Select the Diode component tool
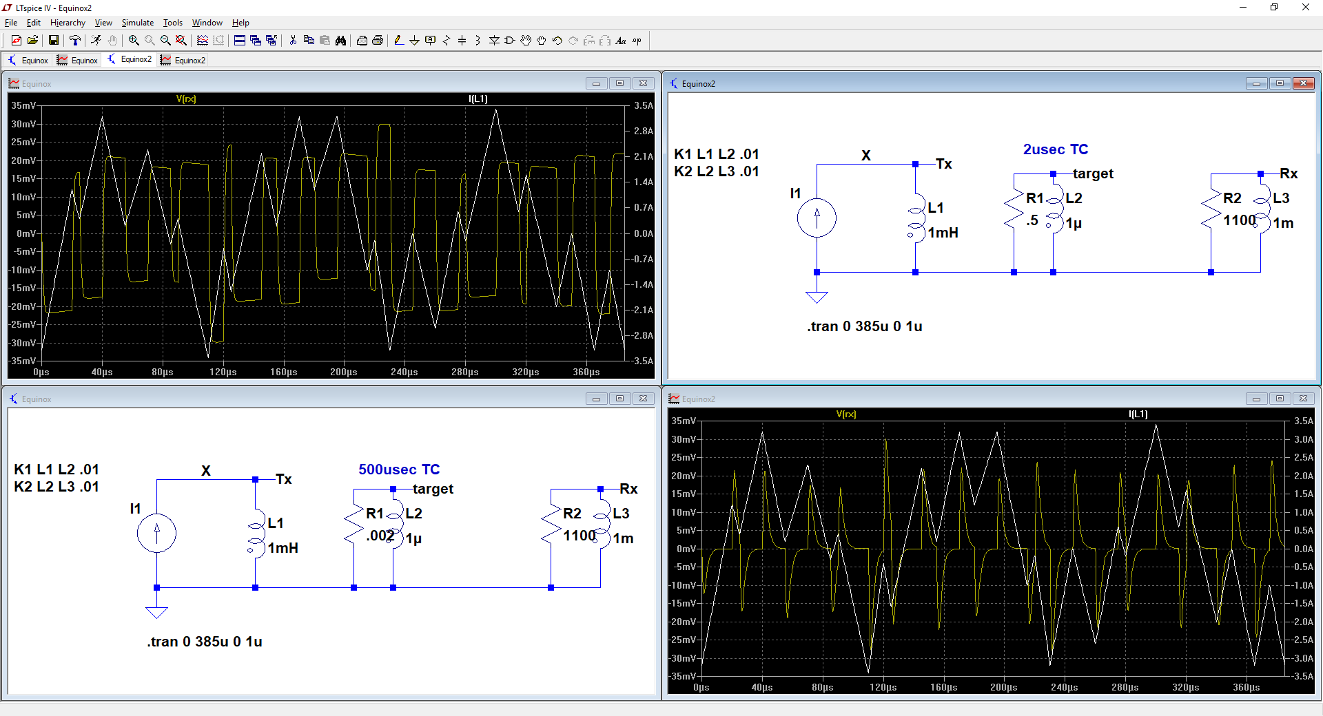Screen dimensions: 1323x716 (494, 41)
